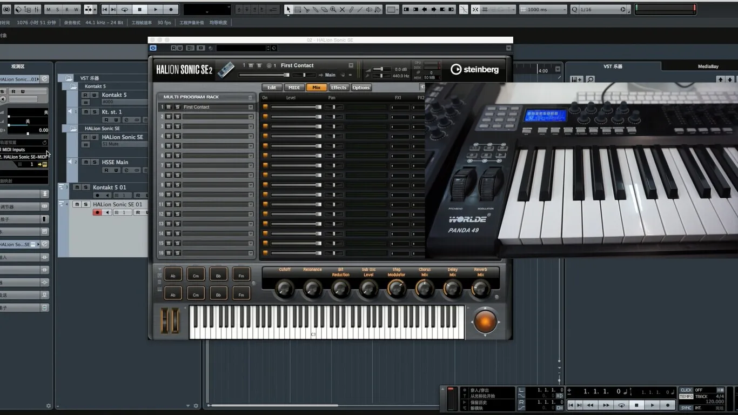Click the Reverb Mix knob
The height and width of the screenshot is (415, 738).
(x=480, y=289)
